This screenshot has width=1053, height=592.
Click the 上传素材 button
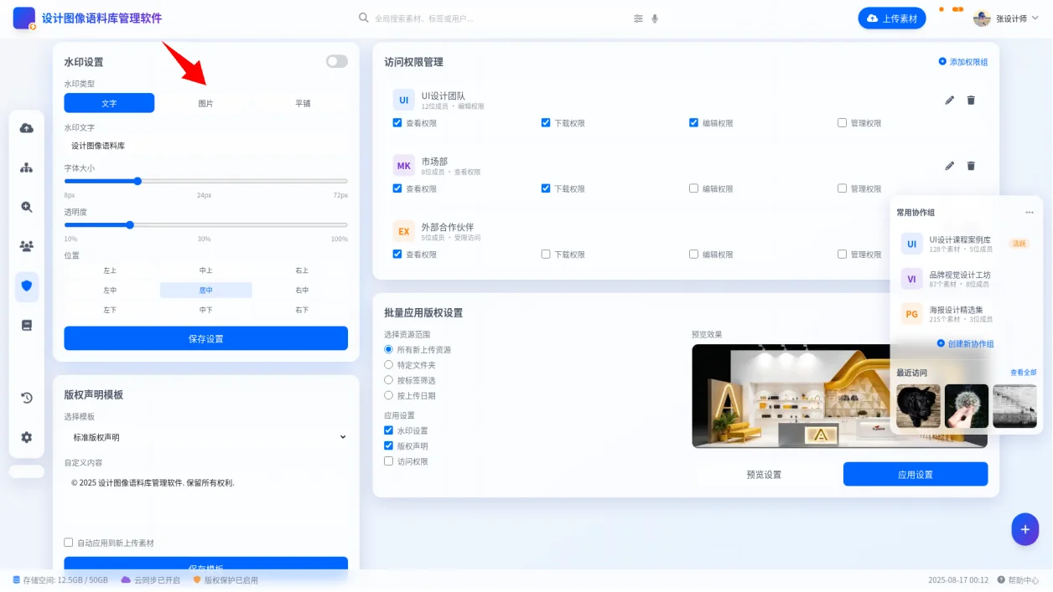coord(892,18)
